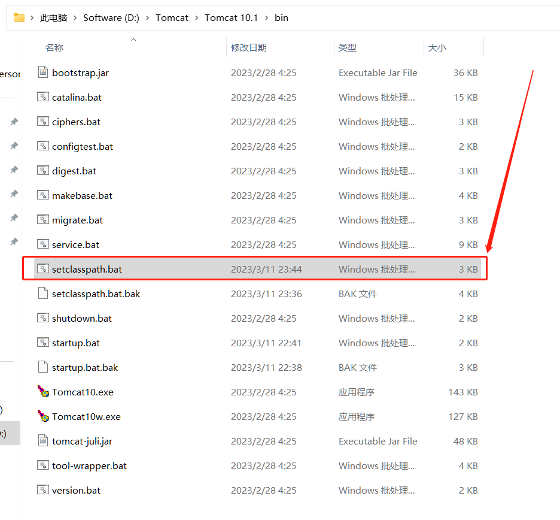Click the service.bat file icon
The image size is (560, 520).
pyautogui.click(x=43, y=244)
